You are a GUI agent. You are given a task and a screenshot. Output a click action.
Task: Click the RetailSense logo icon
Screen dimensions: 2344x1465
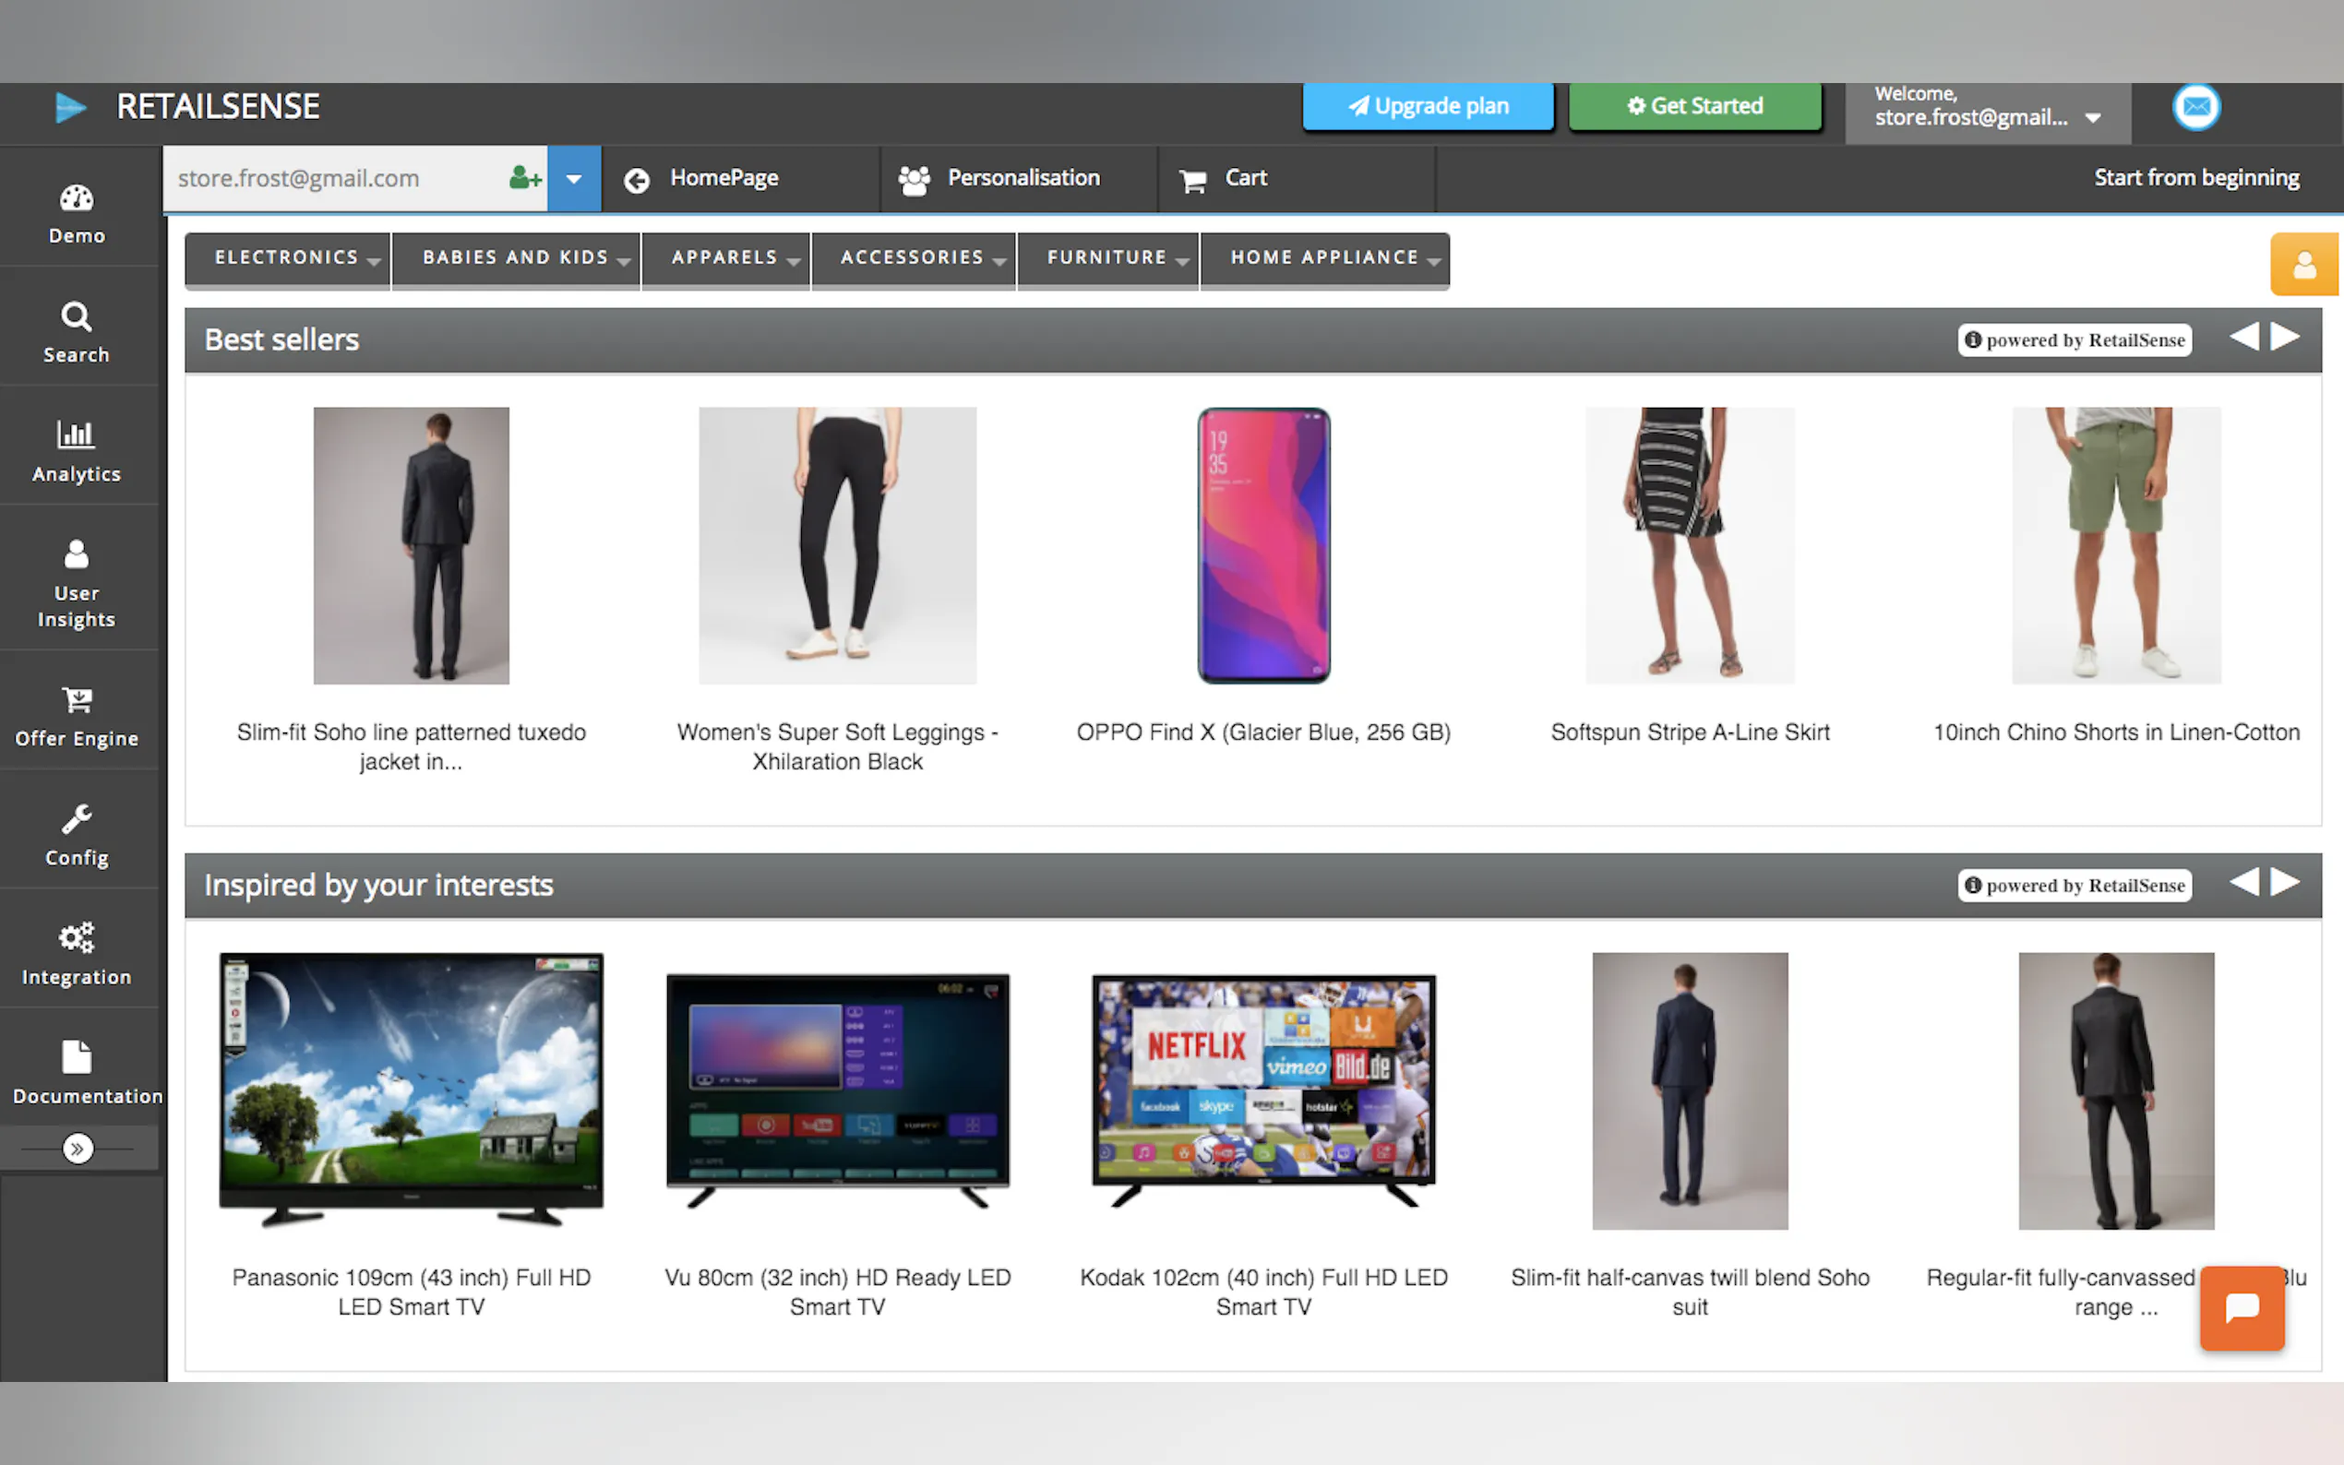[x=71, y=107]
